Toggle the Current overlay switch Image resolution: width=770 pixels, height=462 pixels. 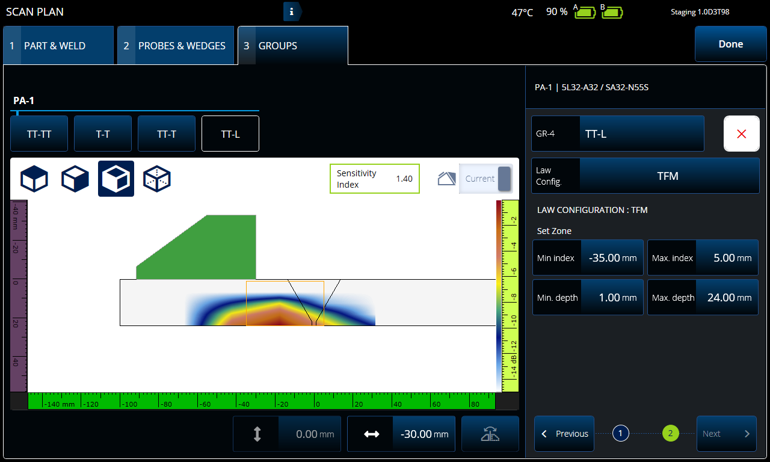(486, 179)
